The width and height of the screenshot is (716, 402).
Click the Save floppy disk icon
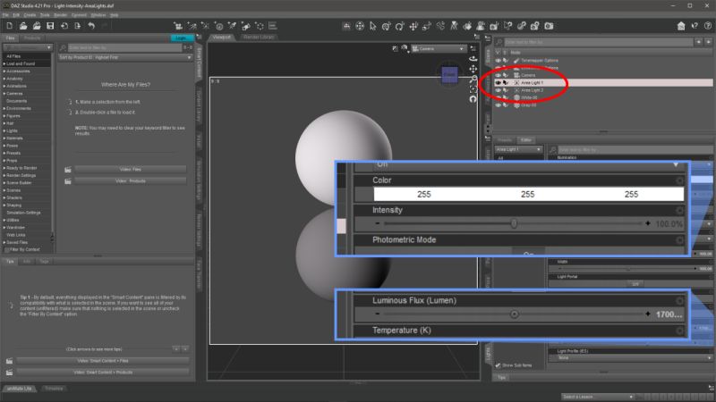point(50,26)
